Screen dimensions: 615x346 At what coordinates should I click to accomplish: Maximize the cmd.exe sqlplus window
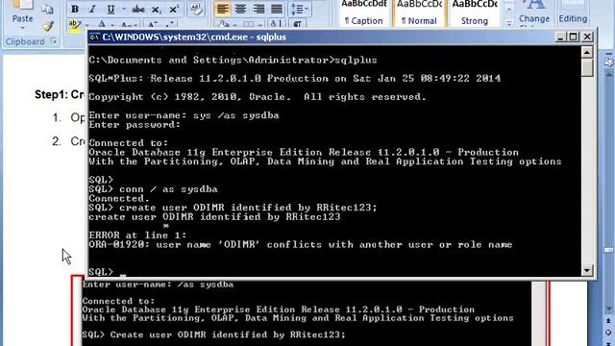(573, 37)
